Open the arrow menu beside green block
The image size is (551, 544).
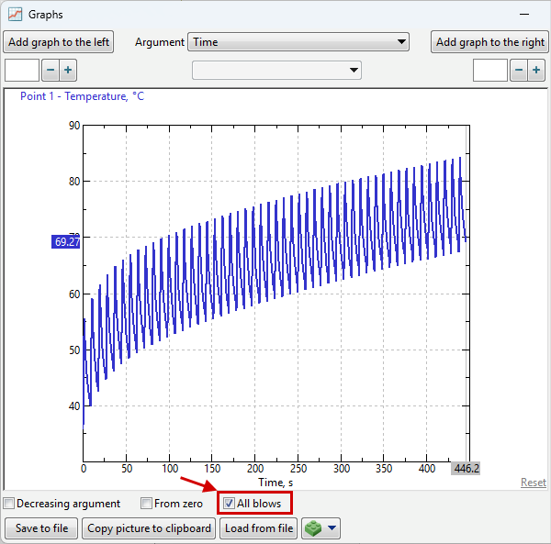click(332, 528)
